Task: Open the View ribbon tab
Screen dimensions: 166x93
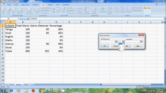Action: click(x=58, y=5)
